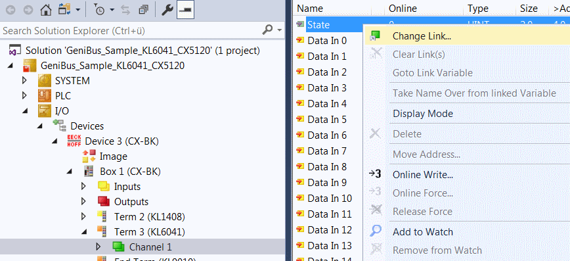Viewport: 570px width, 261px height.
Task: Collapse the Devices tree node
Action: tap(39, 126)
